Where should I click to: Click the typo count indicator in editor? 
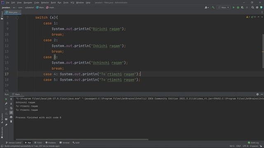253,17
